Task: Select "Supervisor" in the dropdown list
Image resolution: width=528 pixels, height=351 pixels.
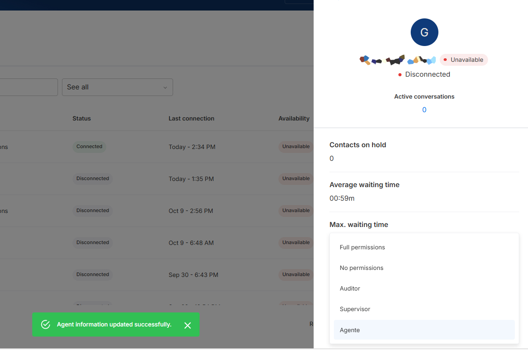Action: (424, 309)
